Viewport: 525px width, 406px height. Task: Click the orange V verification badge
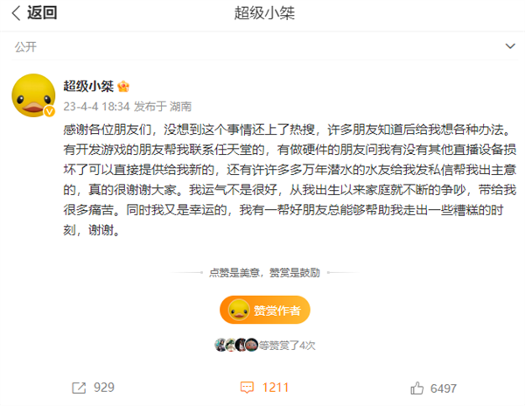coord(50,111)
